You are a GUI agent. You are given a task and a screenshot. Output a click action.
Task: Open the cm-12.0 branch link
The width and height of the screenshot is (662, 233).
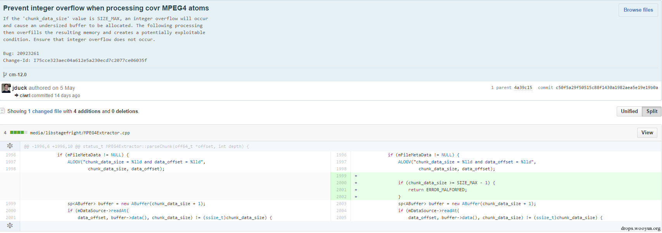coord(18,75)
